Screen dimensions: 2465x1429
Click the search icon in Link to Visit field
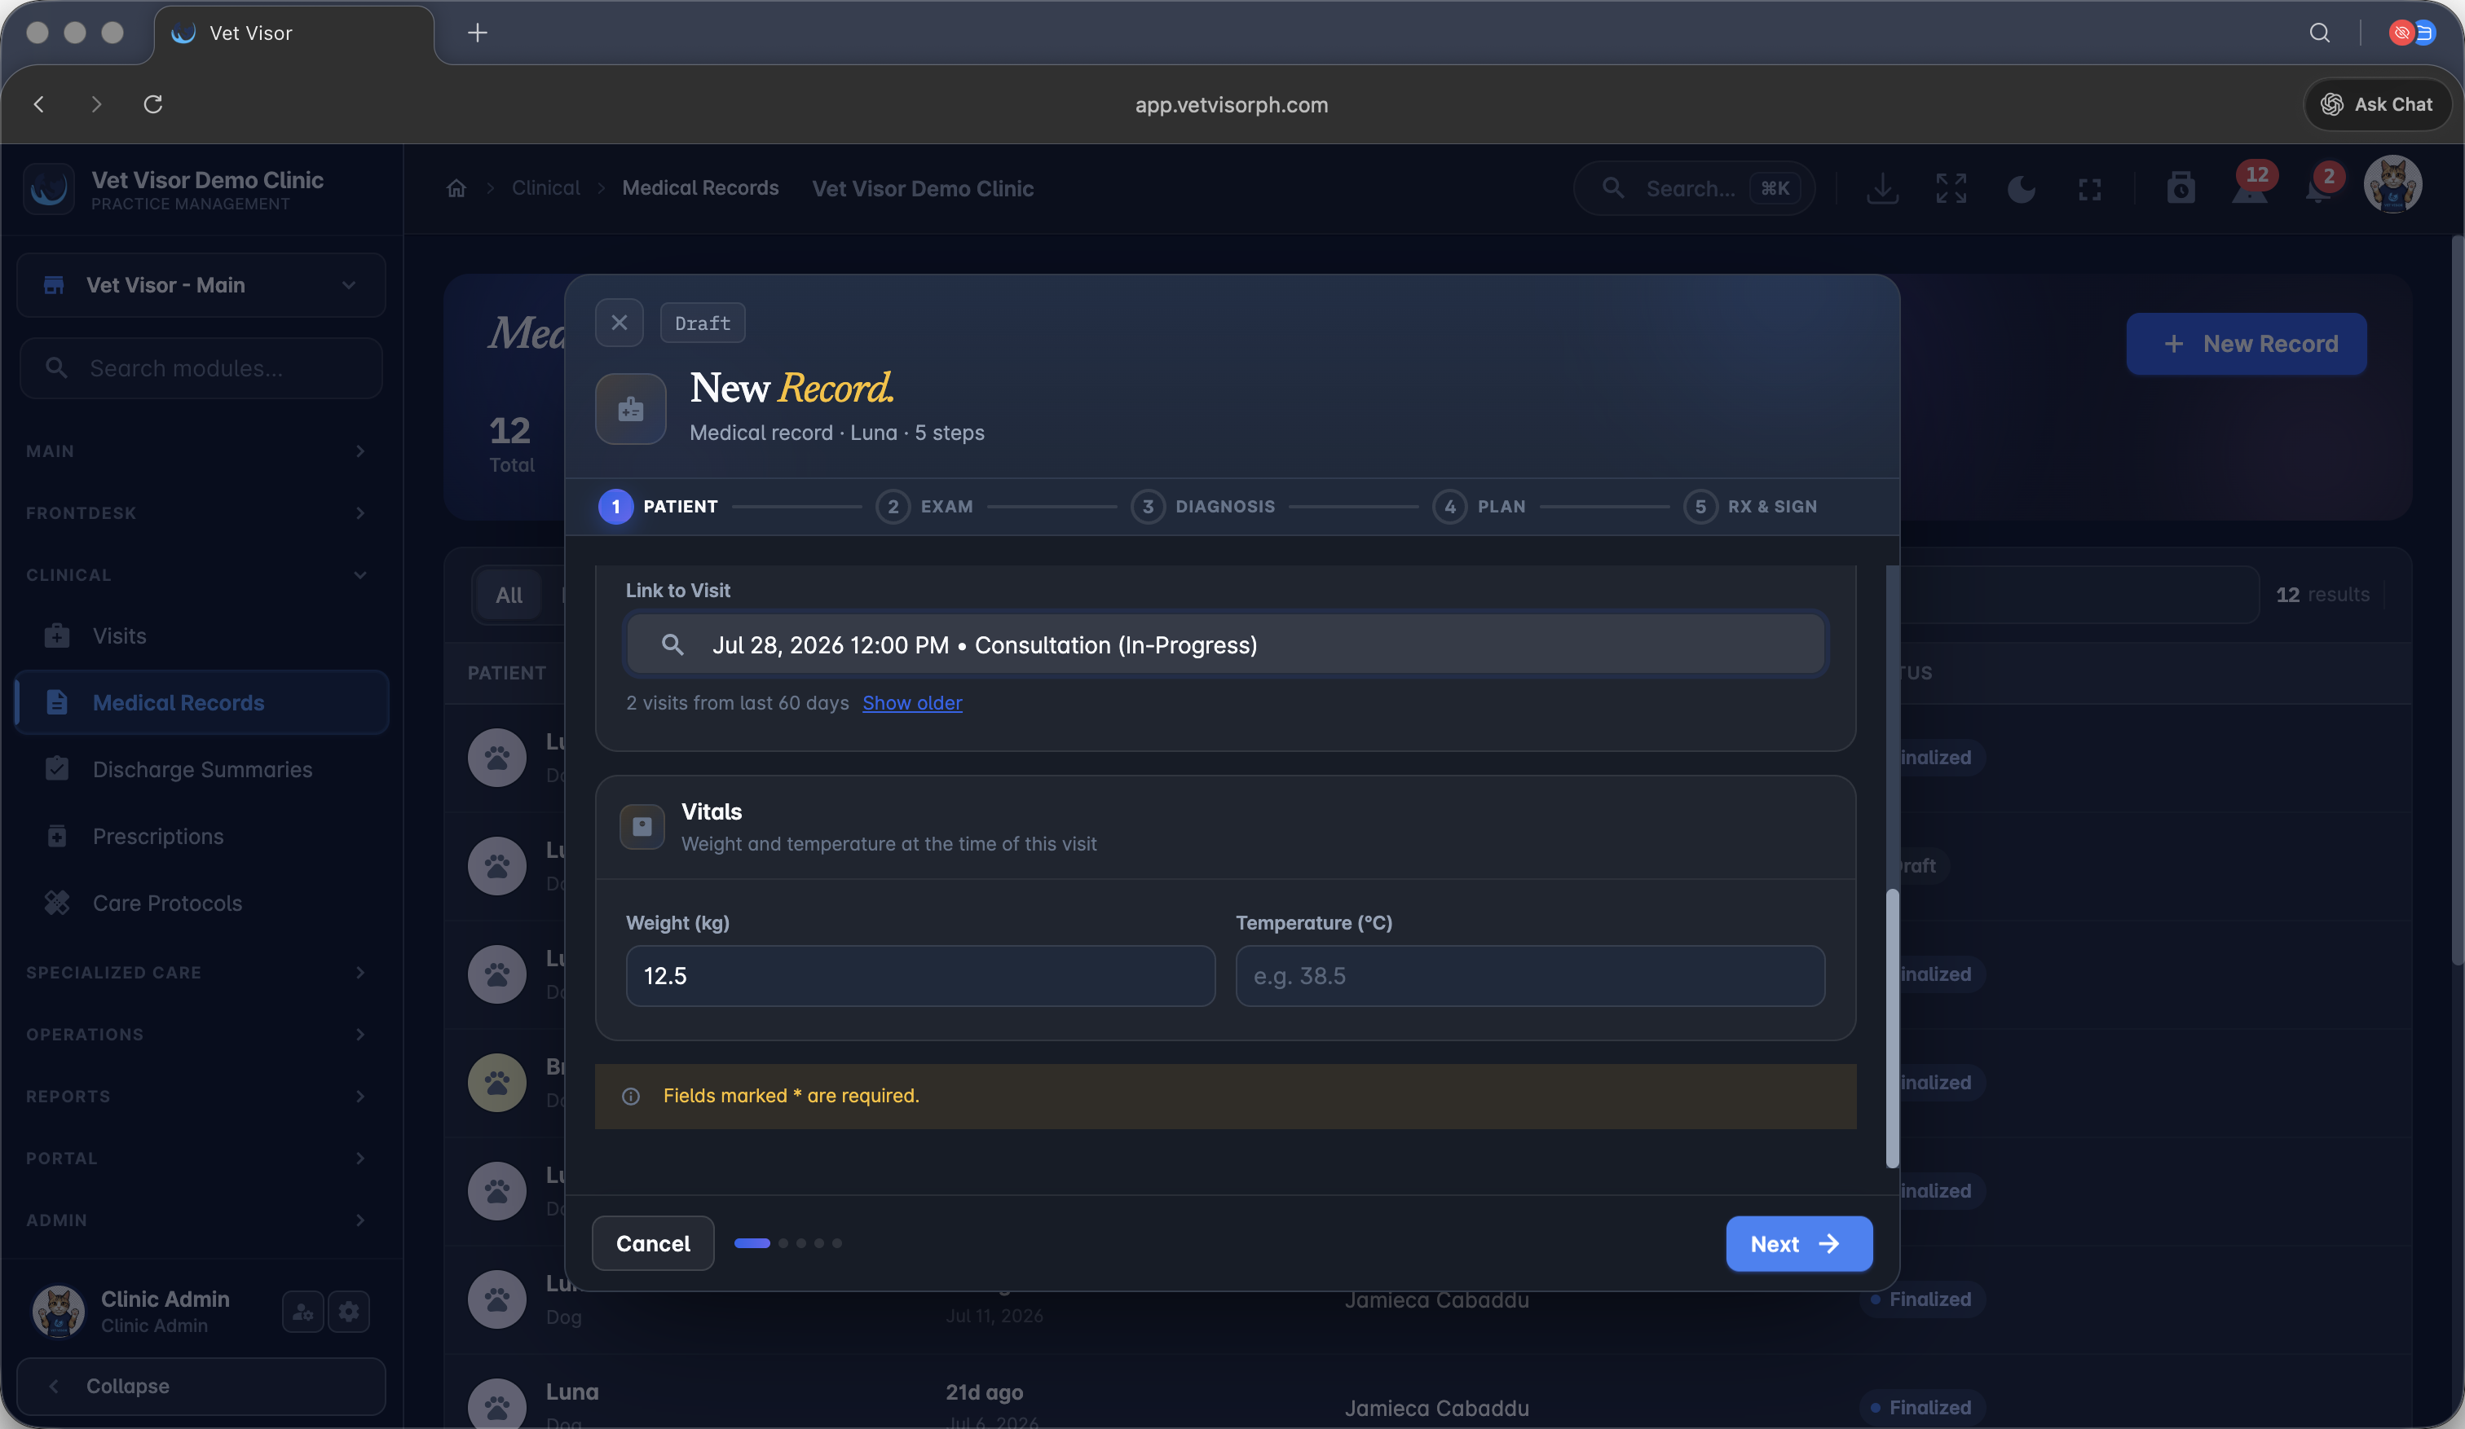point(672,645)
